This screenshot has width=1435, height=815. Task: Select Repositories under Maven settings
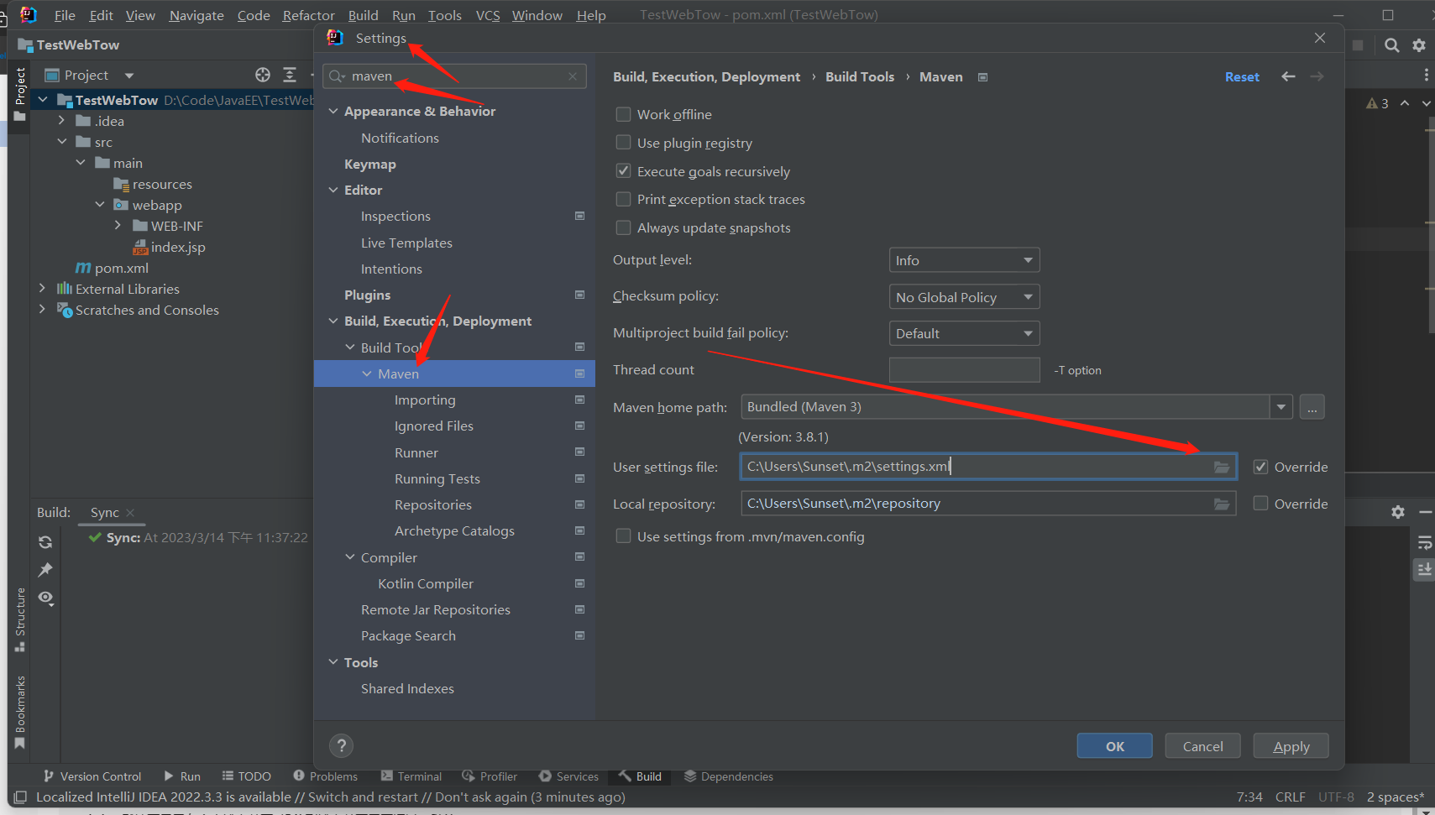click(x=433, y=504)
